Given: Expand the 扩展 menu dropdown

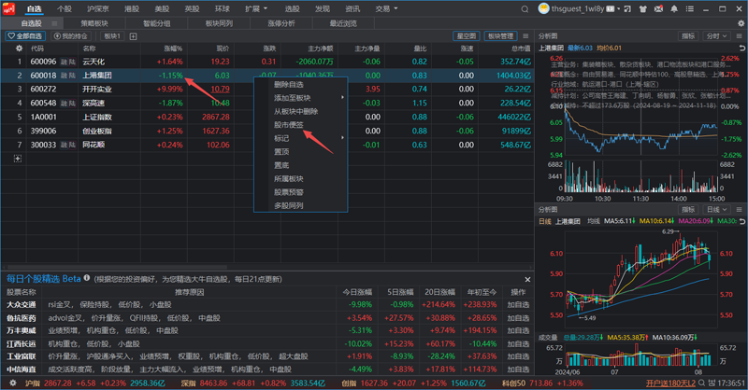Looking at the screenshot, I should tap(256, 9).
